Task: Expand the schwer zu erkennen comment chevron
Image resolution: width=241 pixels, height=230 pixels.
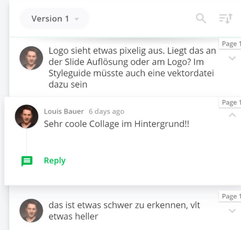Action: pyautogui.click(x=232, y=211)
